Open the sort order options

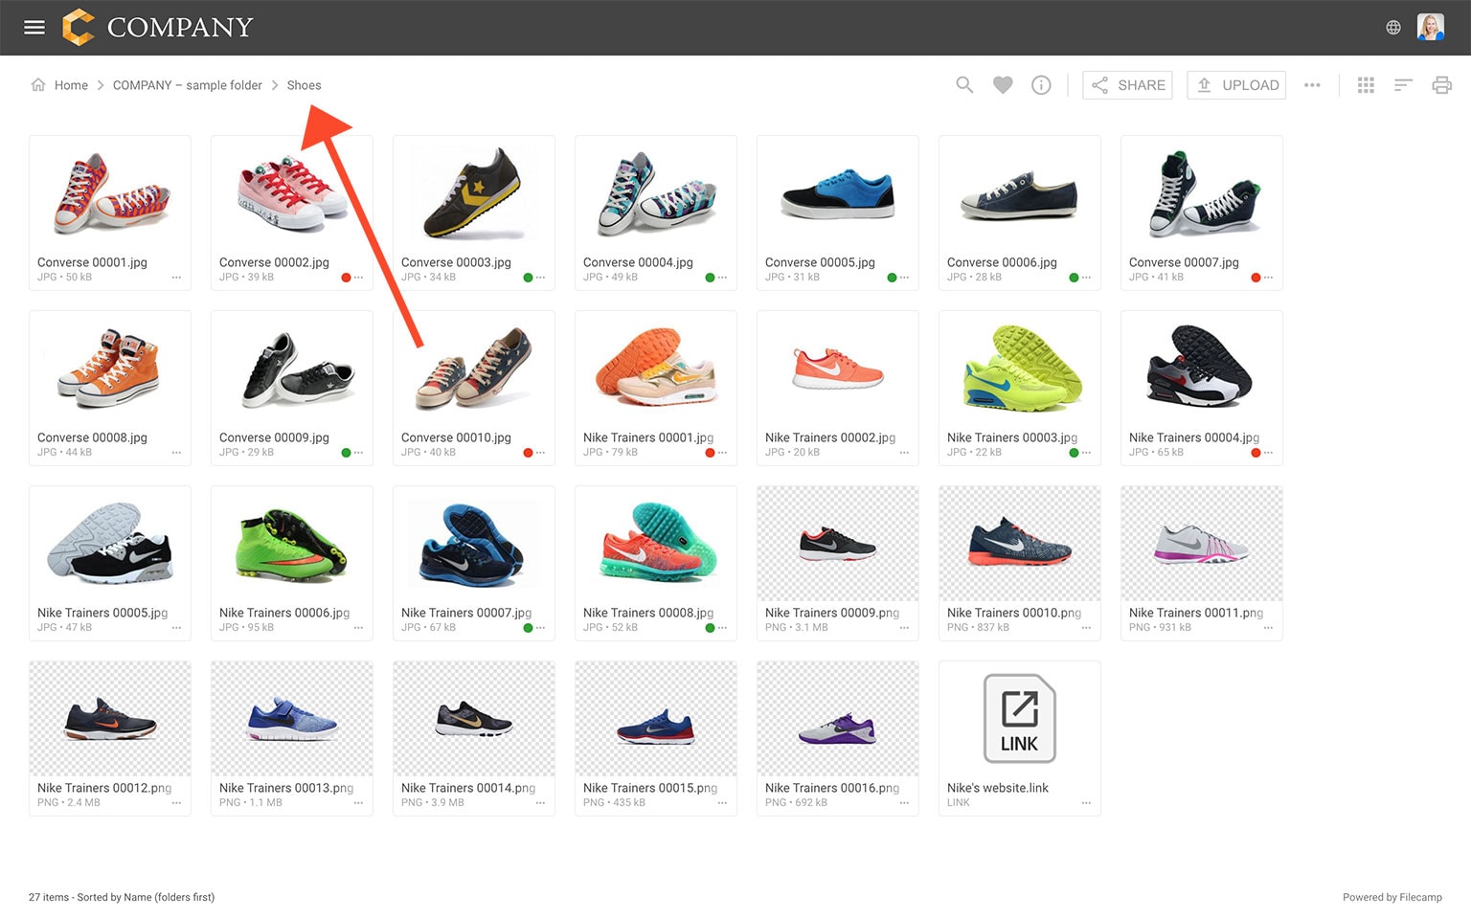(1403, 85)
